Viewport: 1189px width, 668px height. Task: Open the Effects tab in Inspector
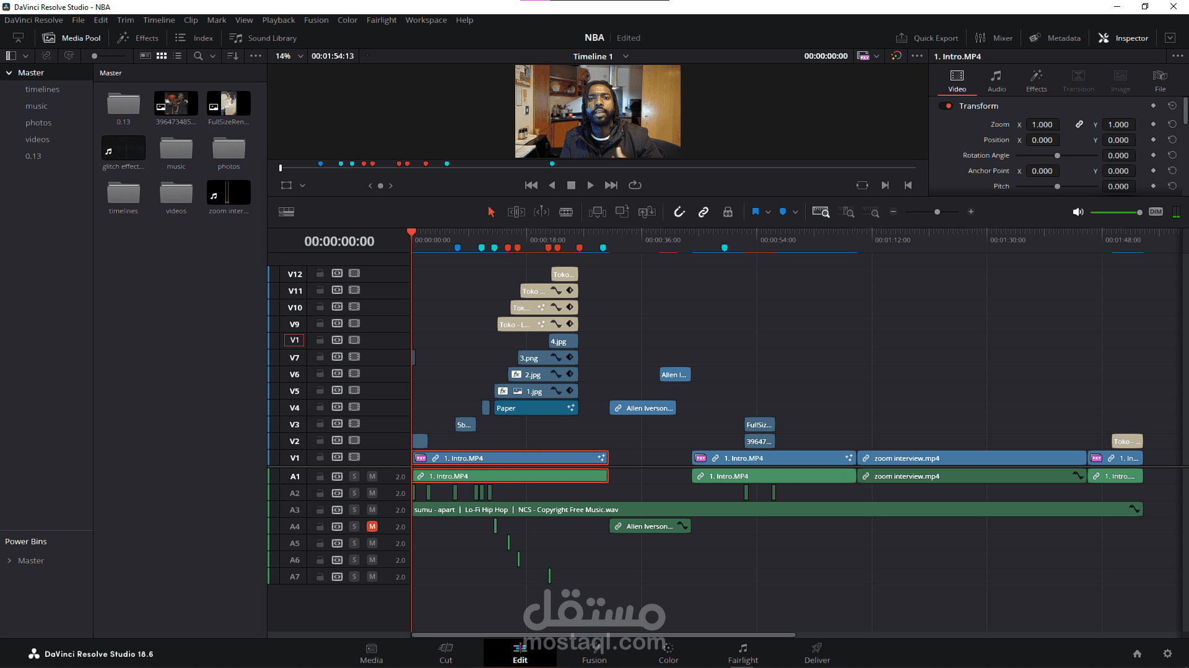click(1036, 81)
